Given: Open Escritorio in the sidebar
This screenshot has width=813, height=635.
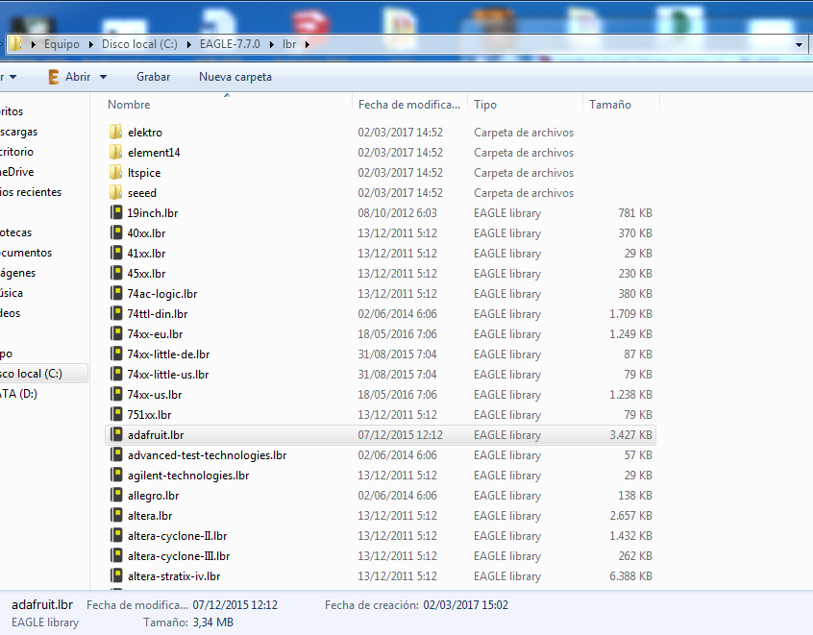Looking at the screenshot, I should click(16, 152).
